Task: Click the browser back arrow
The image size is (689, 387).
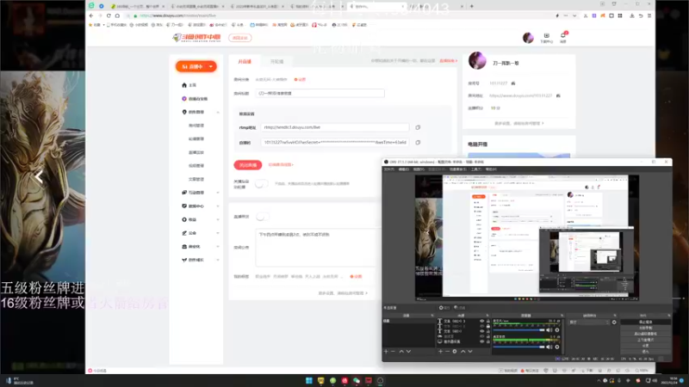Action: pyautogui.click(x=91, y=15)
